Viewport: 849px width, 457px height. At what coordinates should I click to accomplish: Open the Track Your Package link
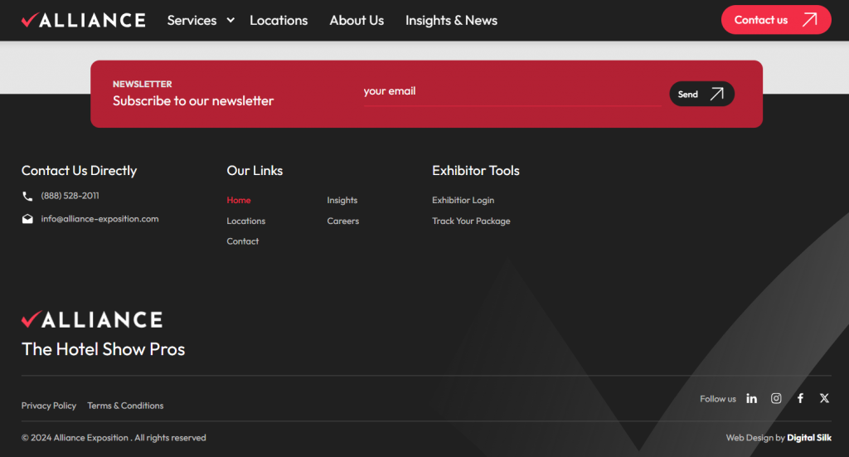coord(471,221)
